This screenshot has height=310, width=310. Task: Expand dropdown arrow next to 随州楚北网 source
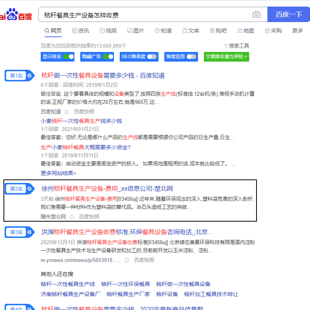72,217
